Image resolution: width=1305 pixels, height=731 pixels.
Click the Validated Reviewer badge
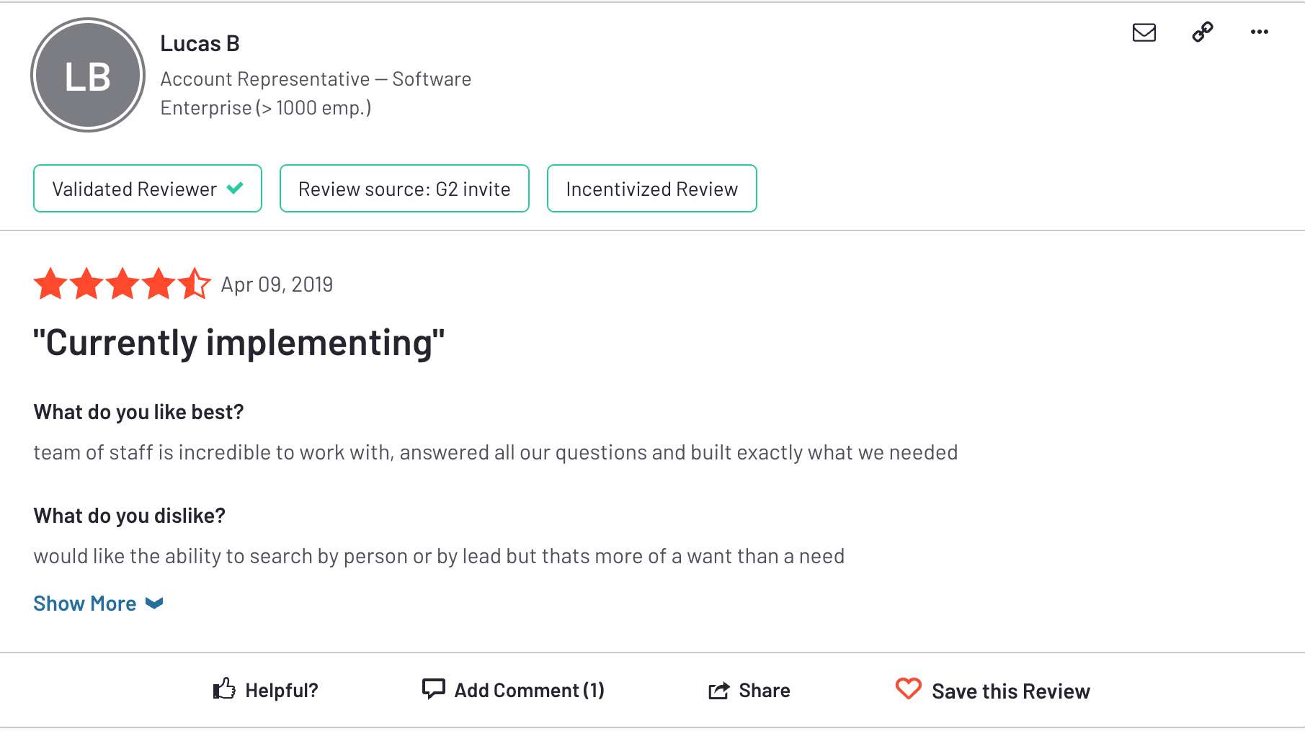click(x=148, y=189)
